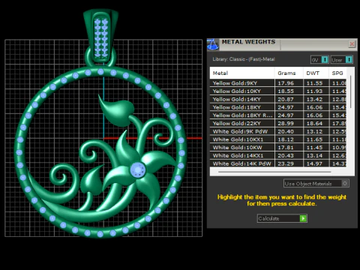Select the White Gold:9K PdW row
Viewport: 360px width, 270px height.
(278, 131)
